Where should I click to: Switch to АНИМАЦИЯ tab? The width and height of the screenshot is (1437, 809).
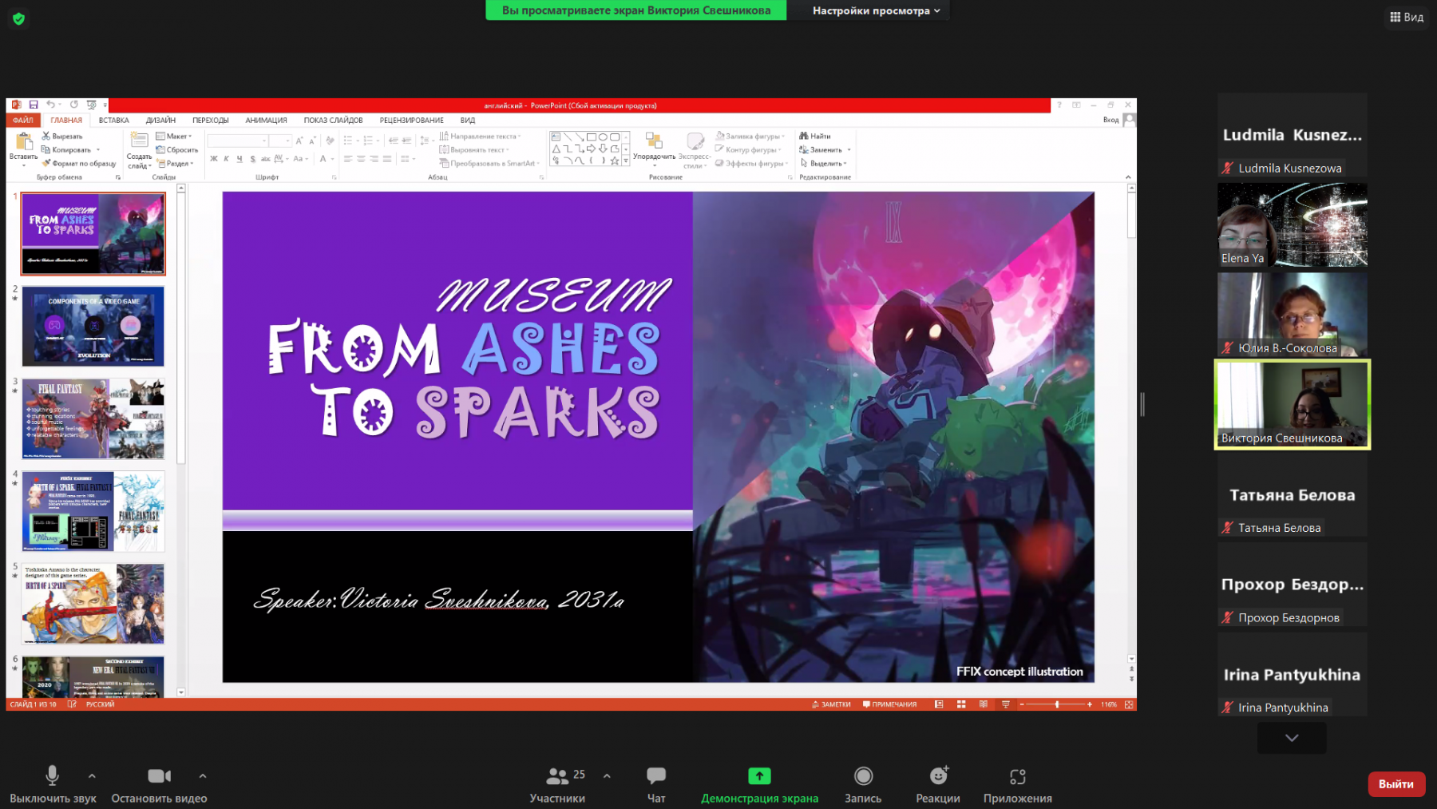(266, 120)
